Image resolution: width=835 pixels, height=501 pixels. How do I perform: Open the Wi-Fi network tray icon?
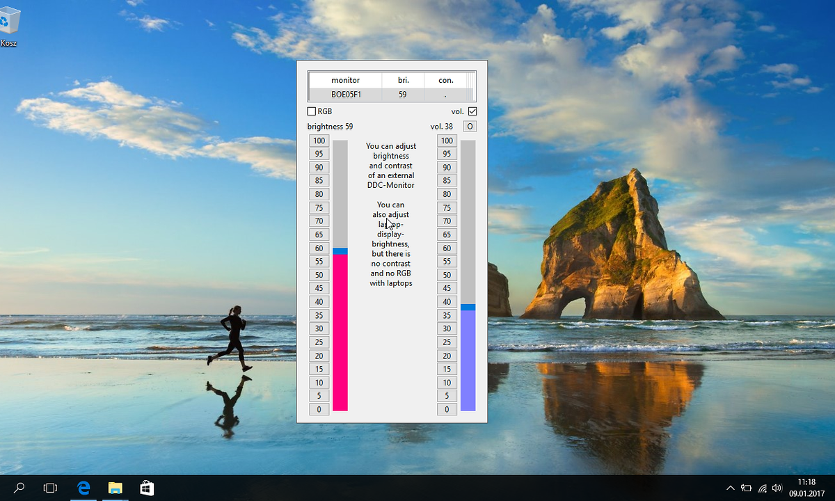tap(762, 488)
